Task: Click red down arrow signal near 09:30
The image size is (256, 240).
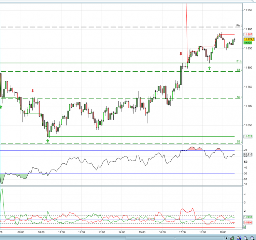Action: pos(32,91)
